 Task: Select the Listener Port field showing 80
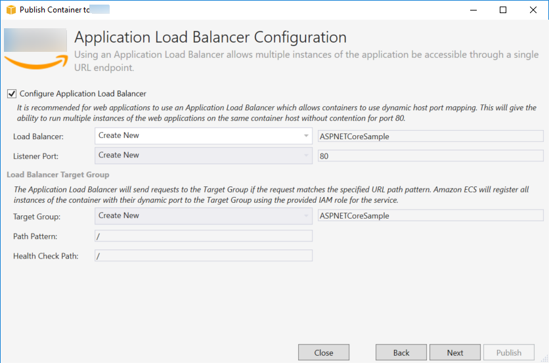tap(429, 156)
